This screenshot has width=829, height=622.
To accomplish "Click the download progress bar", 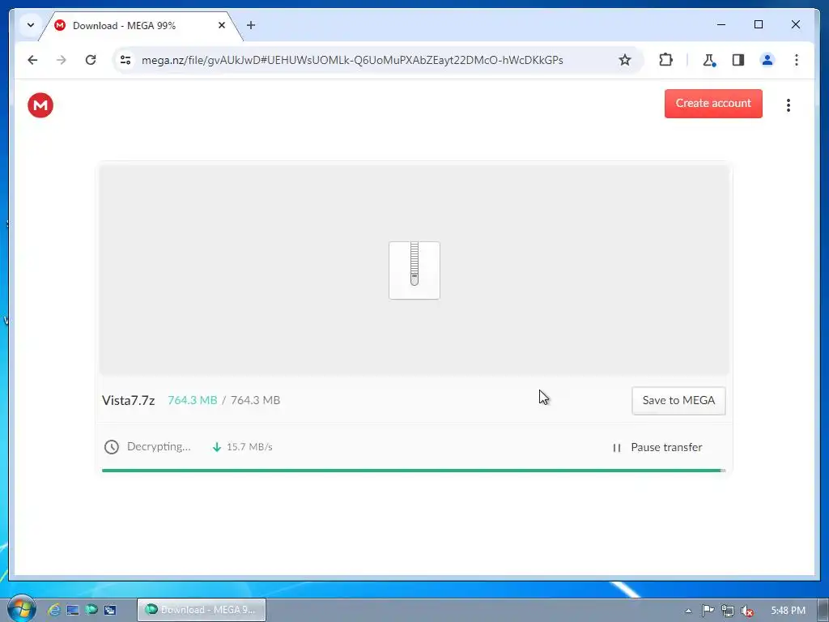I will [414, 471].
